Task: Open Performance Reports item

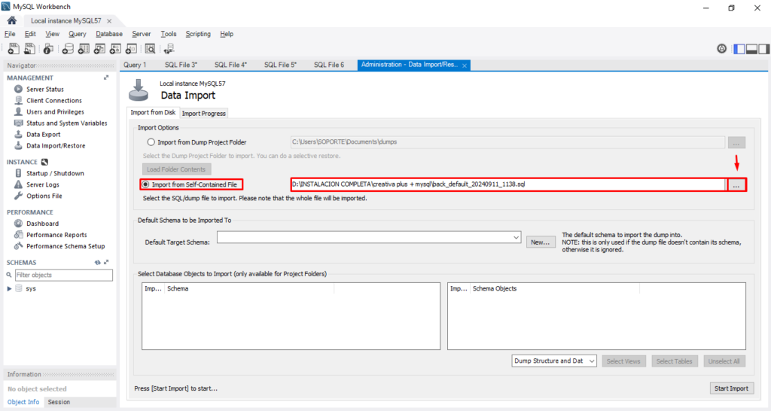Action: tap(56, 235)
